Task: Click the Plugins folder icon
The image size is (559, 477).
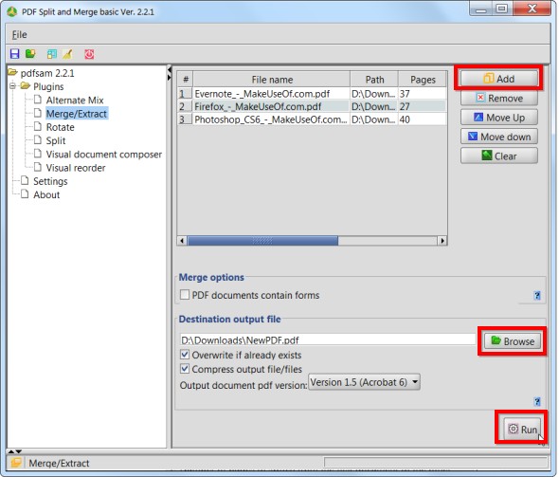Action: click(26, 86)
